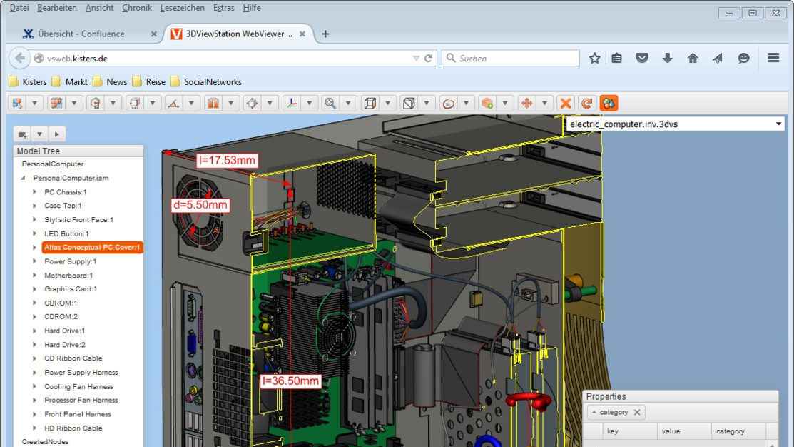Expand the Motherboard:1 tree node
The image size is (794, 447).
34,276
